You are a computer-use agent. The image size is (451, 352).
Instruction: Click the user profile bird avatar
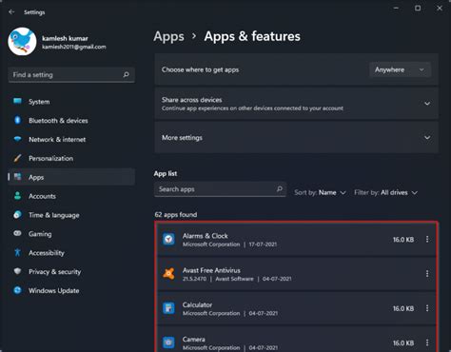tap(22, 42)
